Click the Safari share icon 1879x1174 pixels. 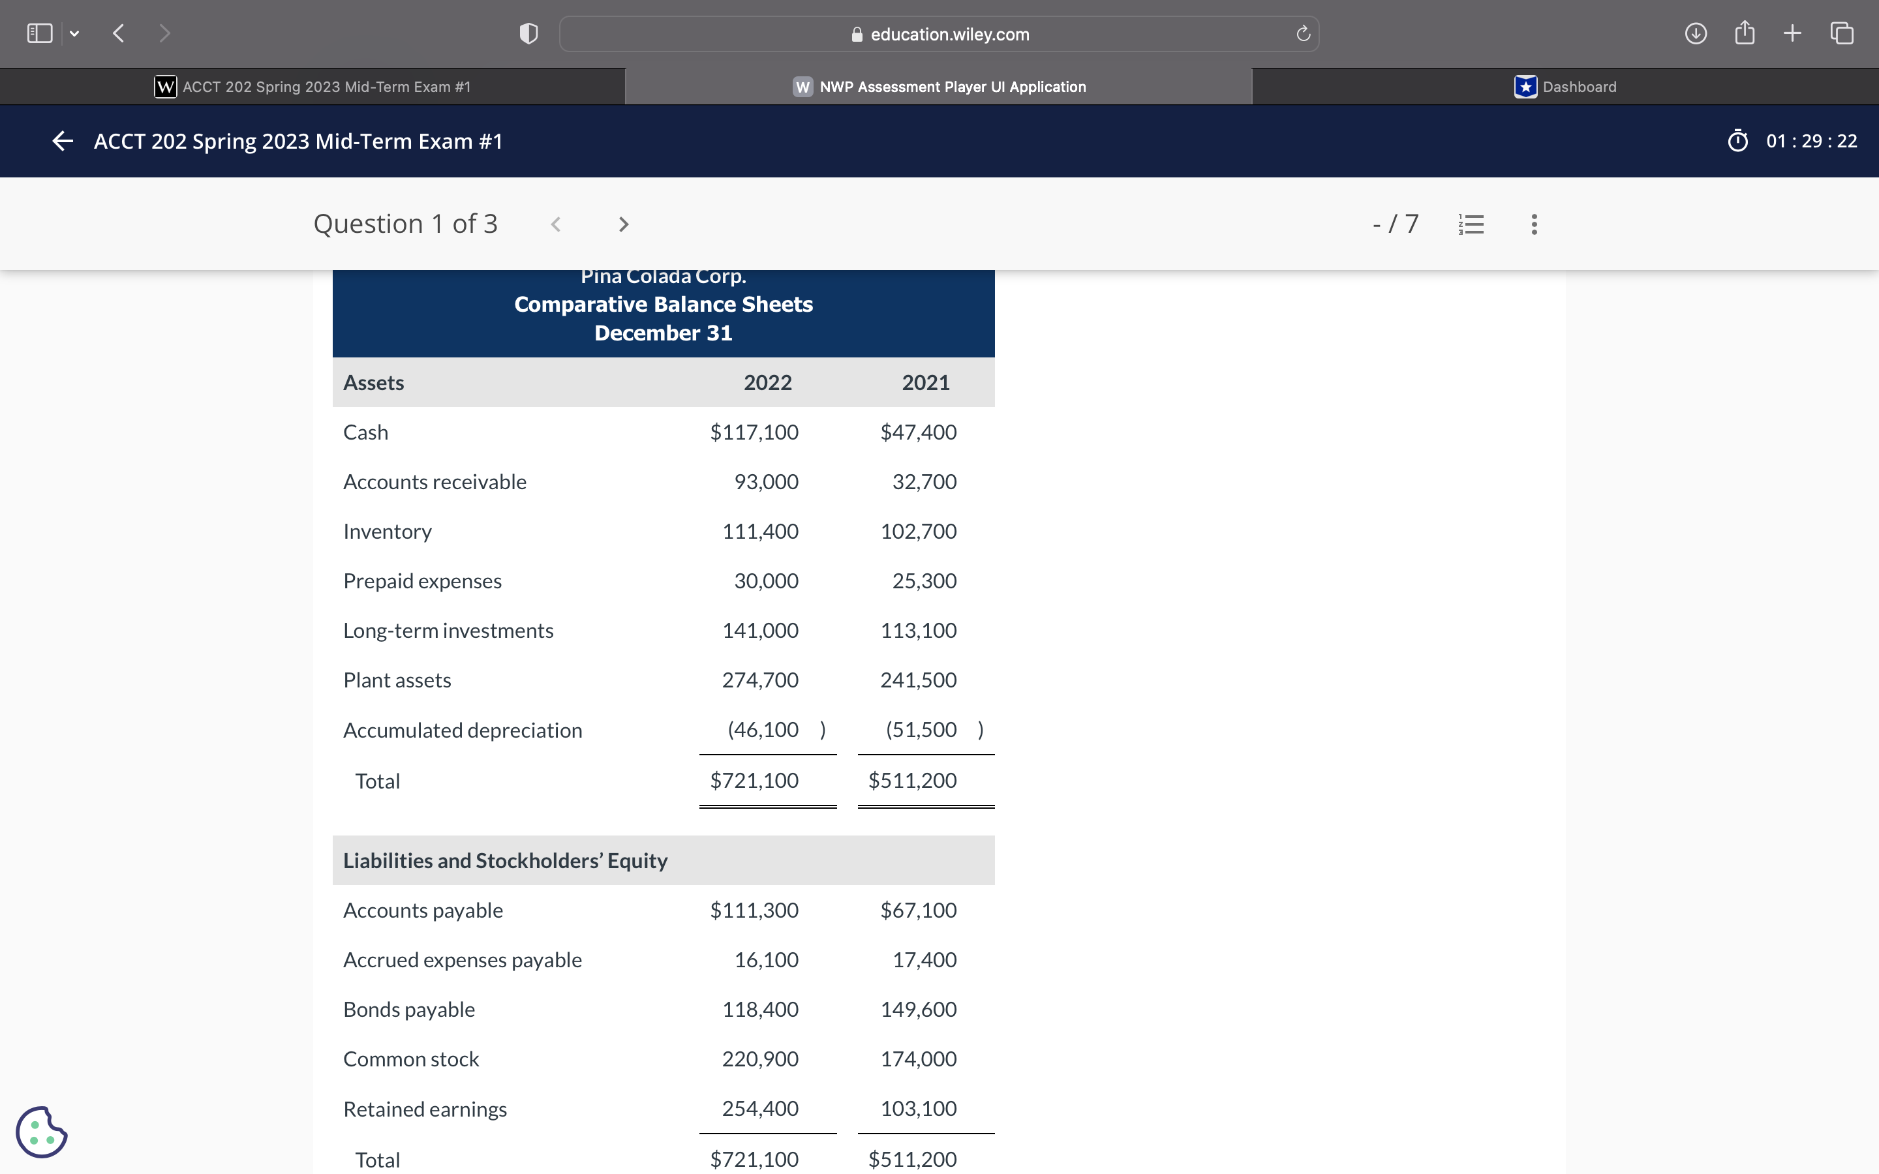pos(1745,33)
